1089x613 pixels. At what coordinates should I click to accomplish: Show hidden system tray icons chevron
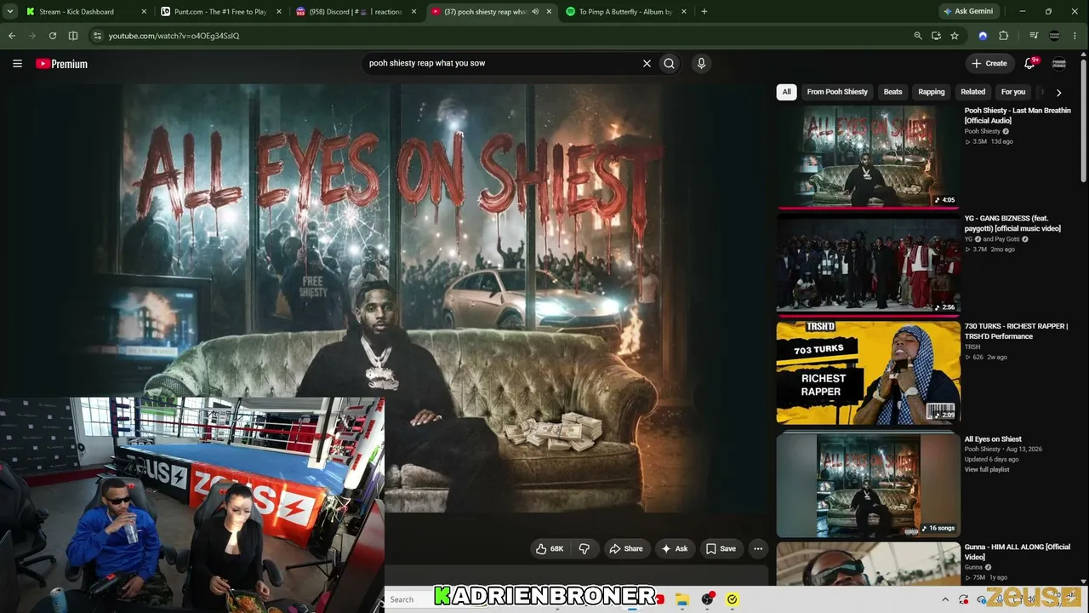pos(945,599)
